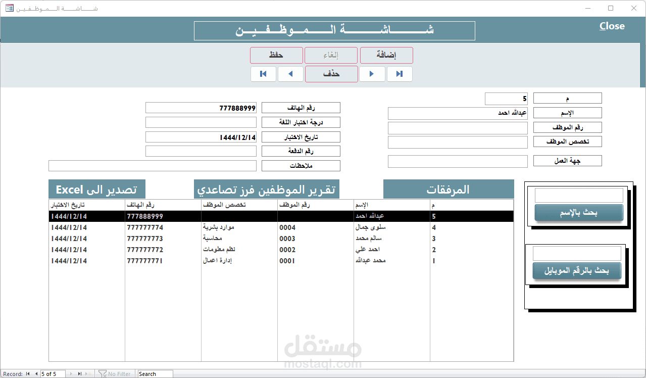Open the تصدير الى Excel export function
Viewport: 646px width, 378px height.
click(x=96, y=189)
